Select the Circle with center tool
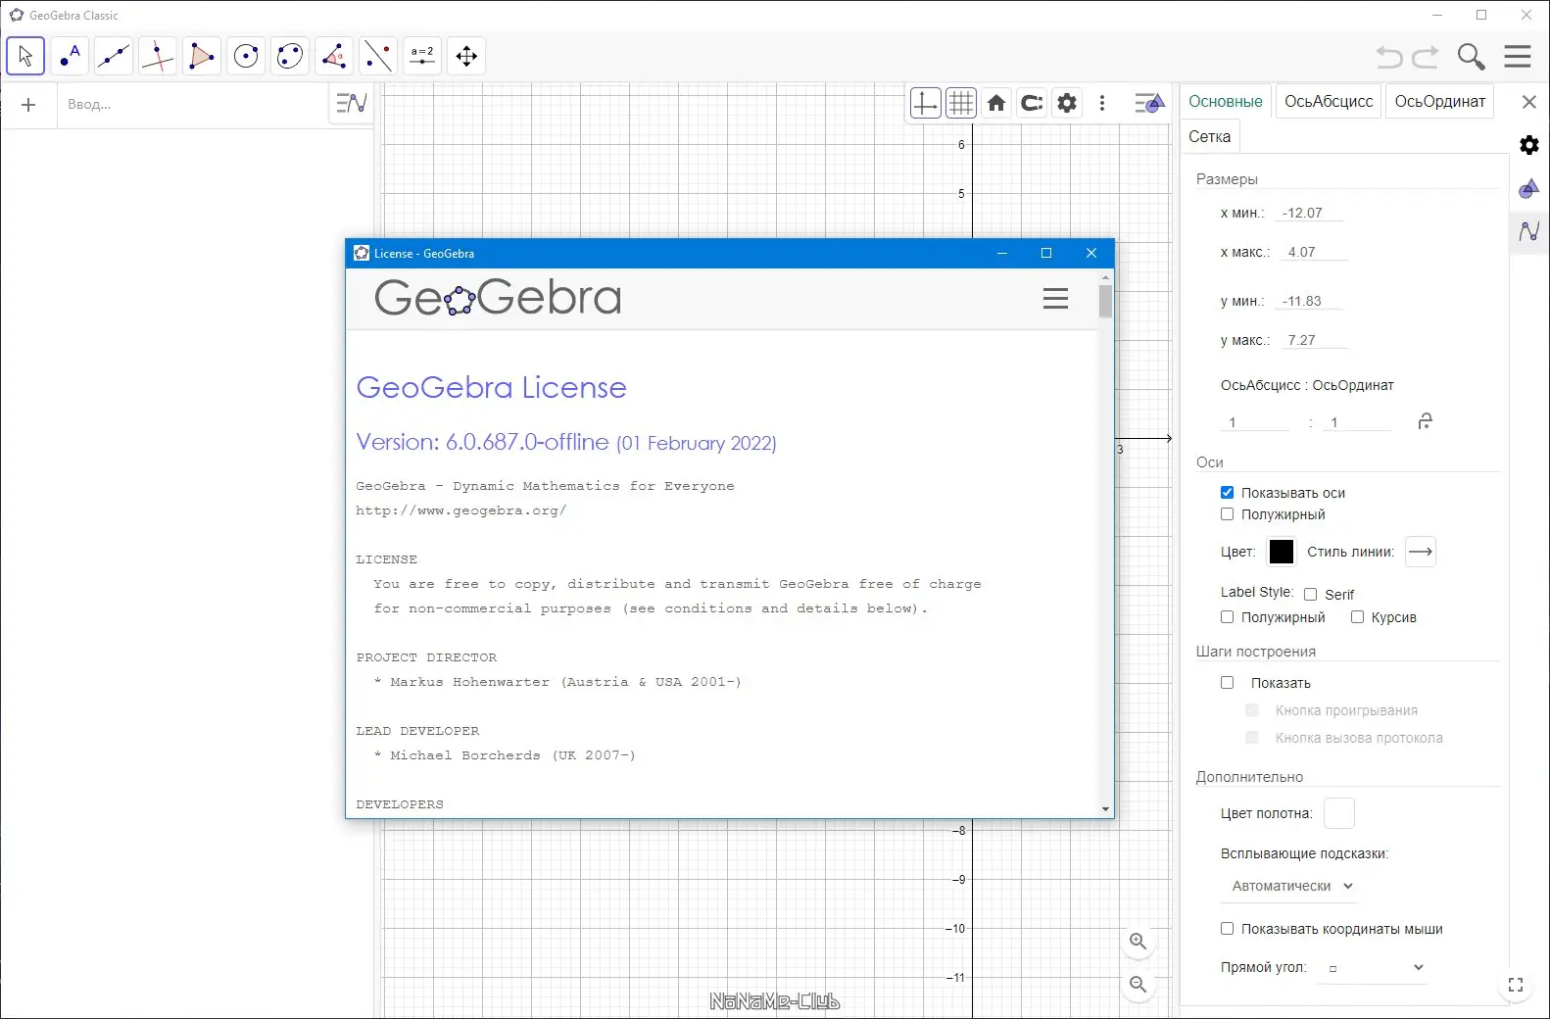 point(246,56)
